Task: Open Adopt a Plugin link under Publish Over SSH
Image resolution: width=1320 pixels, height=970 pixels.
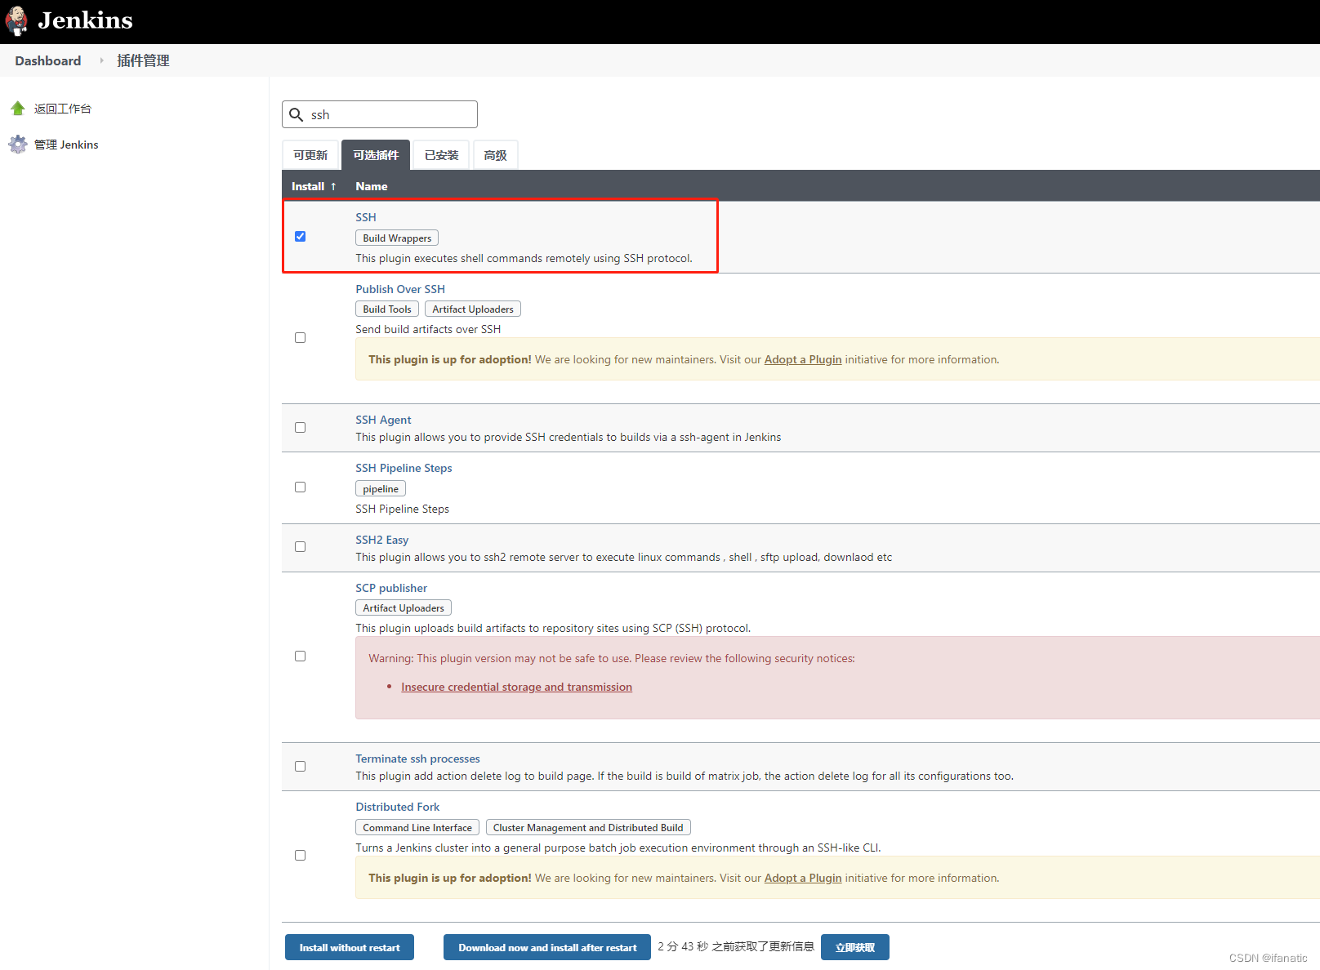Action: tap(803, 359)
